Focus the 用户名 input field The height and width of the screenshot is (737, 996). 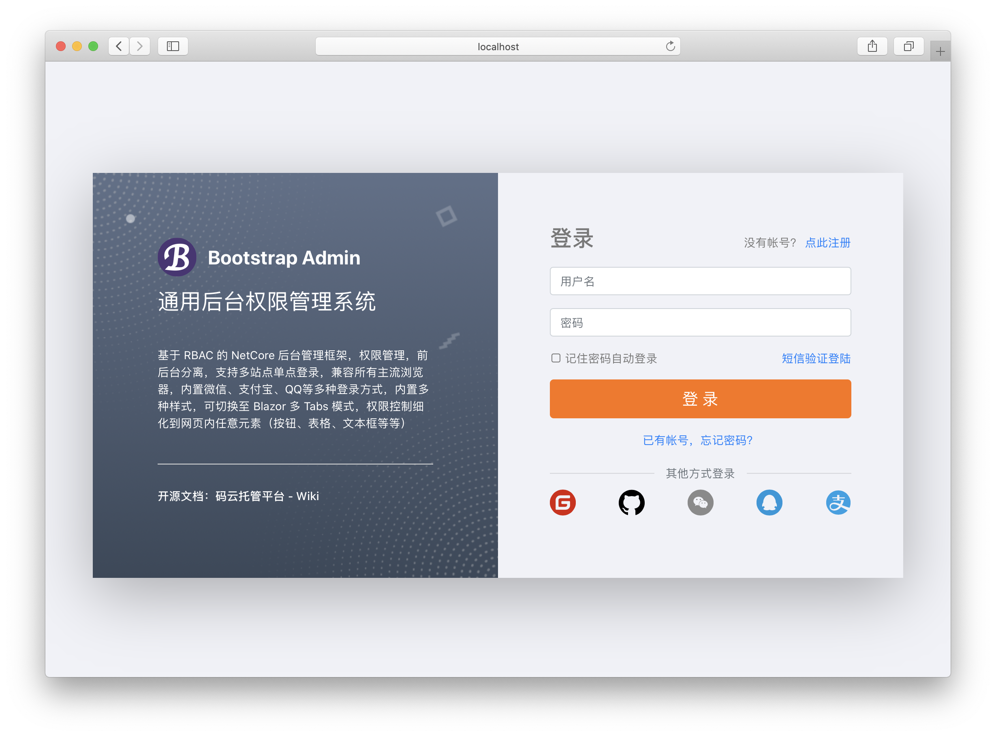[x=700, y=281]
